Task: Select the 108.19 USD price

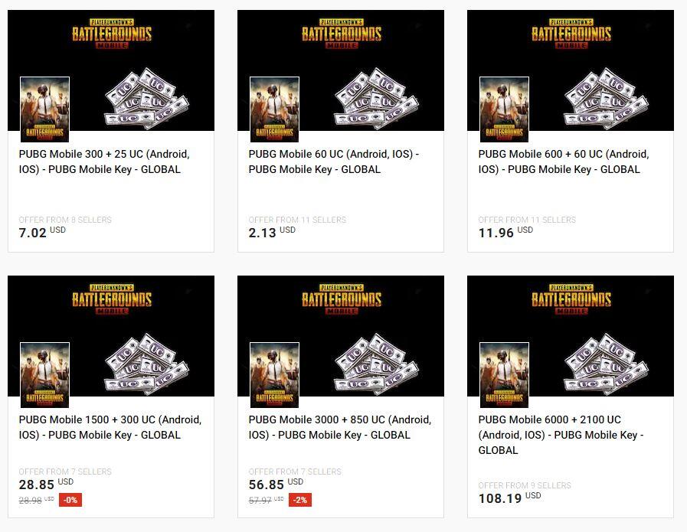Action: [509, 498]
